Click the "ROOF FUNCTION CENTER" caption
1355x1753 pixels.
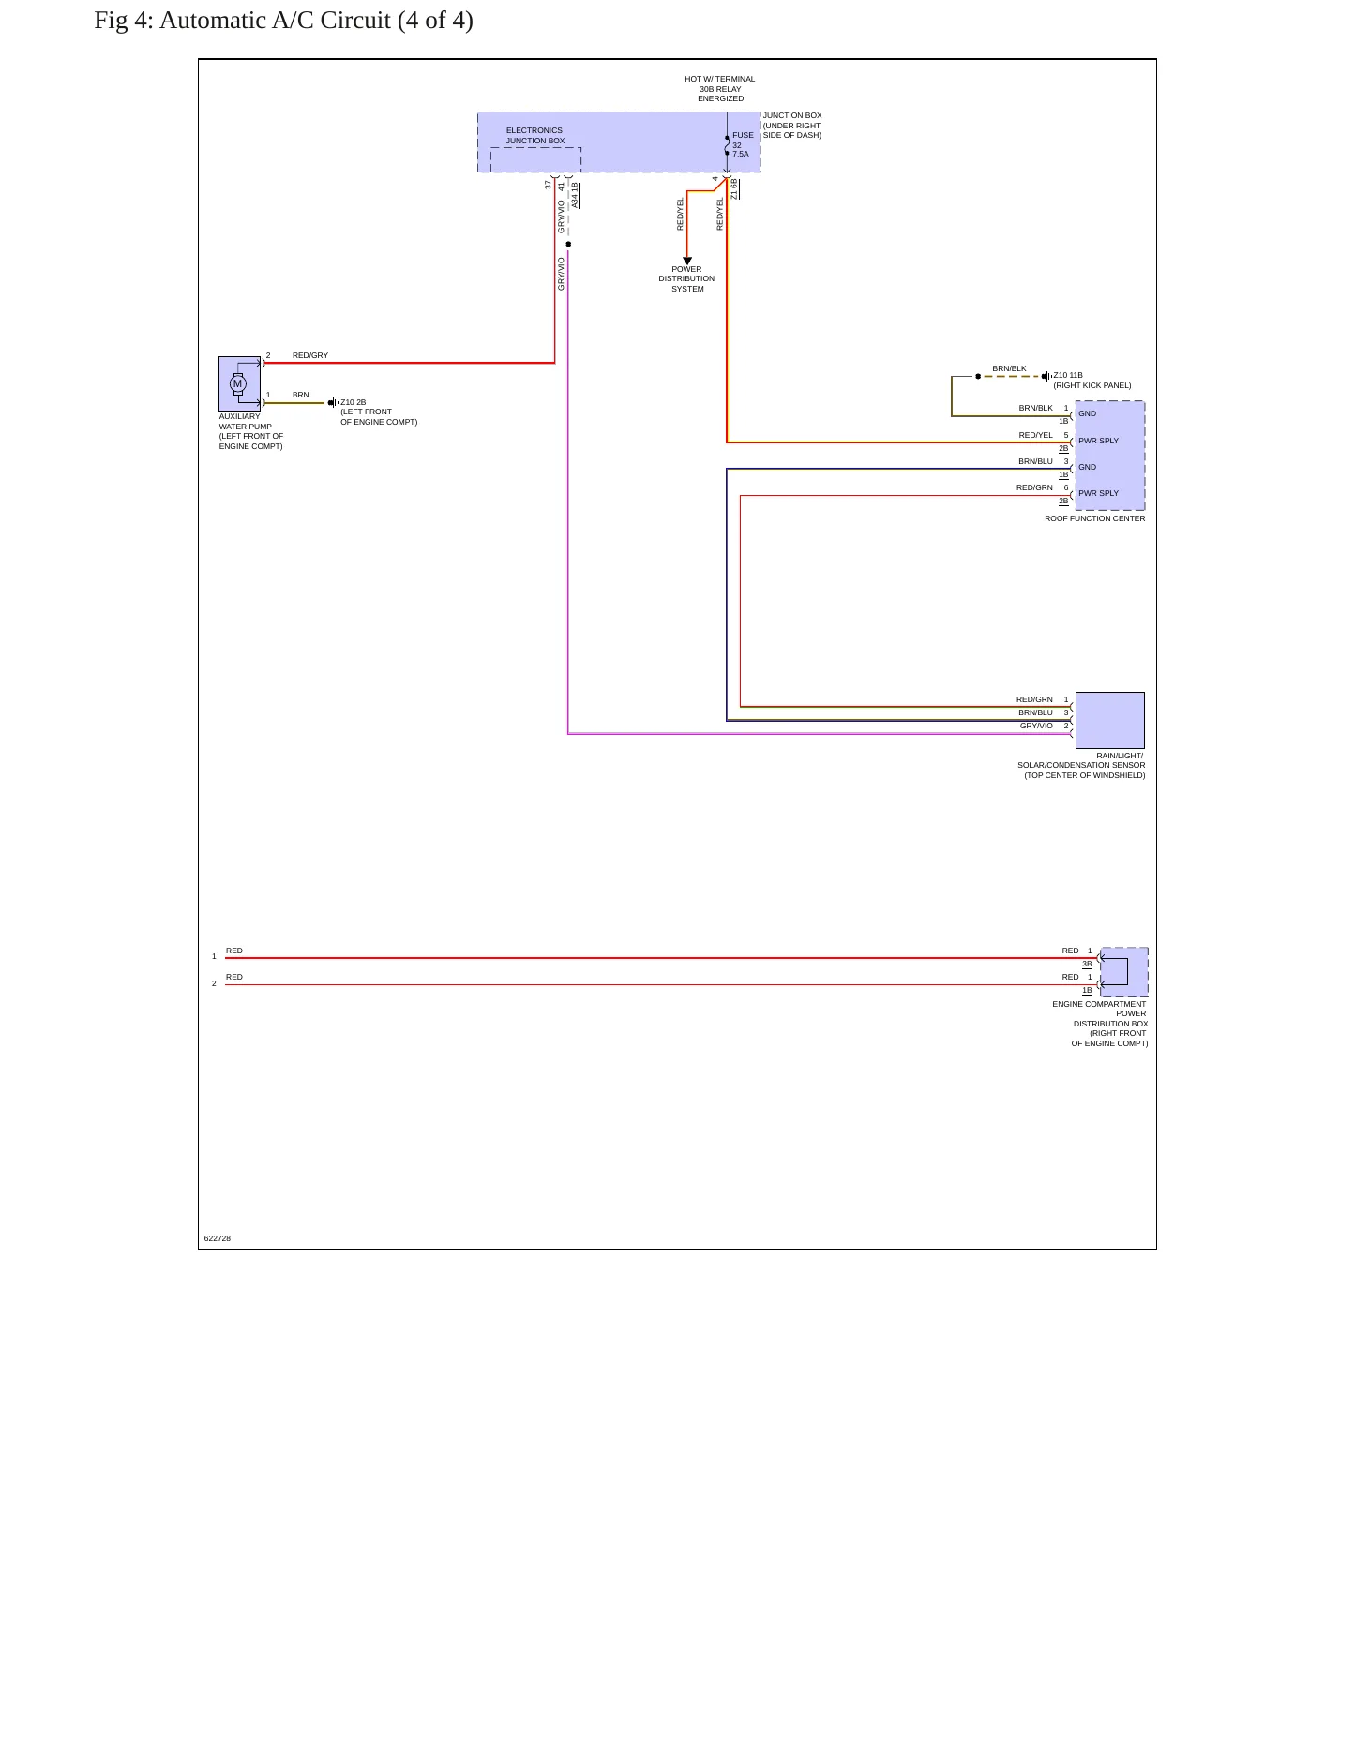1095,518
